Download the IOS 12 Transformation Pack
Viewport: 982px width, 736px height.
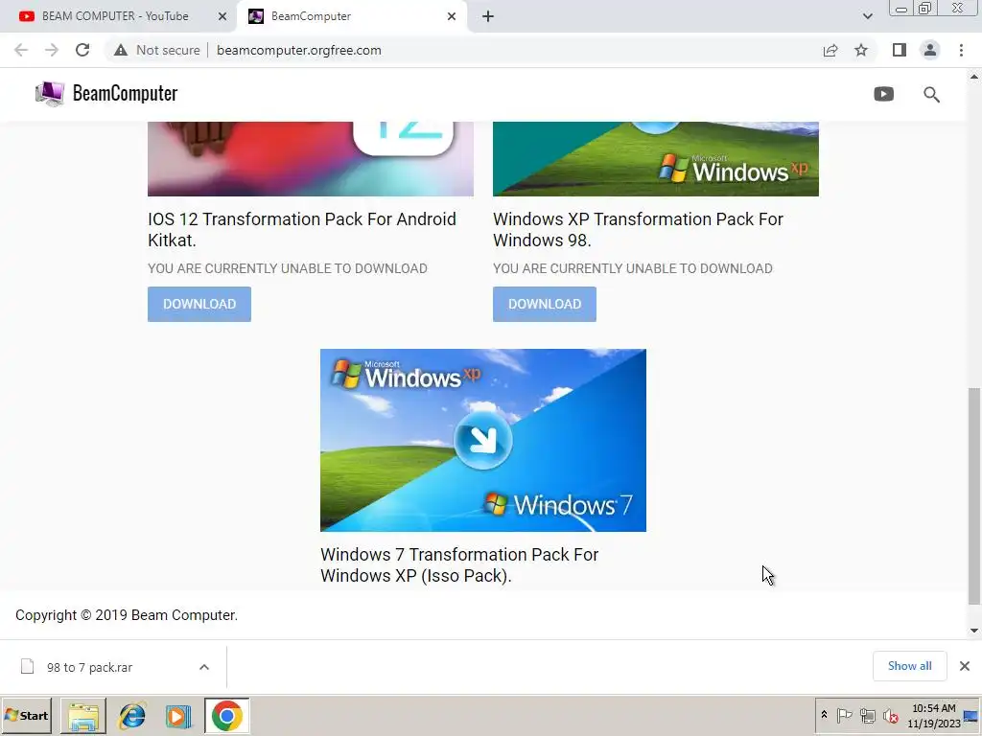(x=199, y=304)
